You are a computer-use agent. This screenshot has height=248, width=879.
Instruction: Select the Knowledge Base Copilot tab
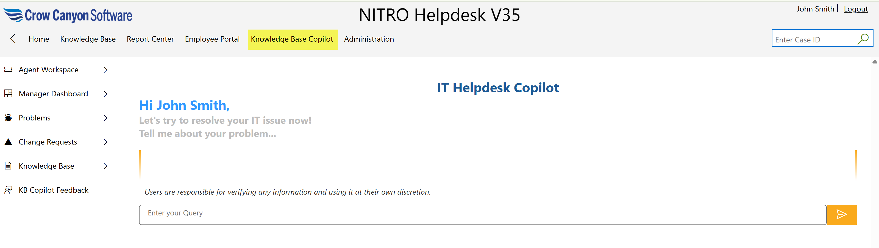tap(292, 39)
